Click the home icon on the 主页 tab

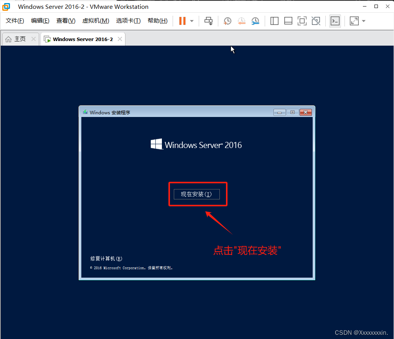8,39
